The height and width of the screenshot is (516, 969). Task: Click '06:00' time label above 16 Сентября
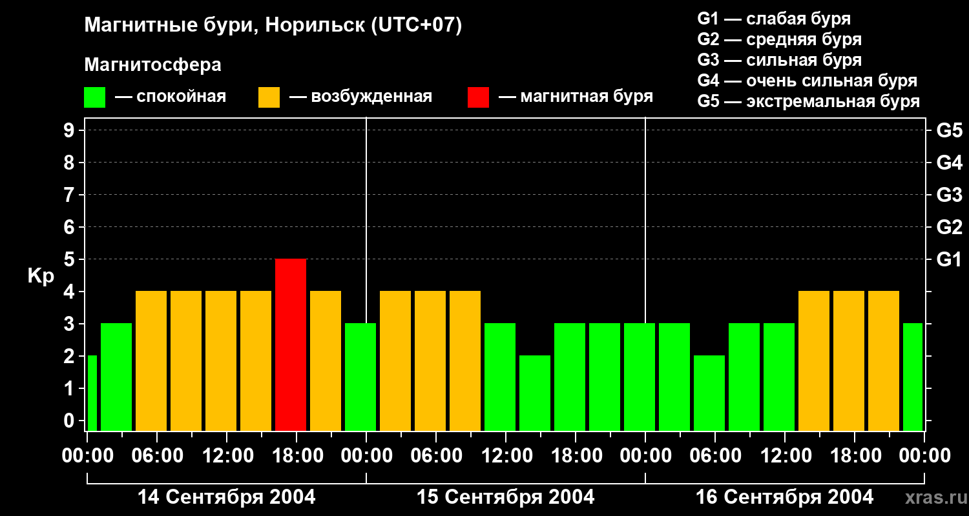[x=714, y=455]
